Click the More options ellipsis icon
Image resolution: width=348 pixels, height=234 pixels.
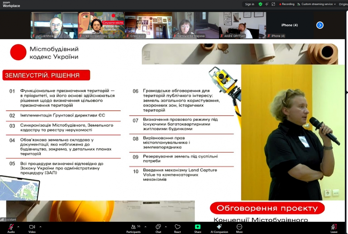tap(239, 227)
